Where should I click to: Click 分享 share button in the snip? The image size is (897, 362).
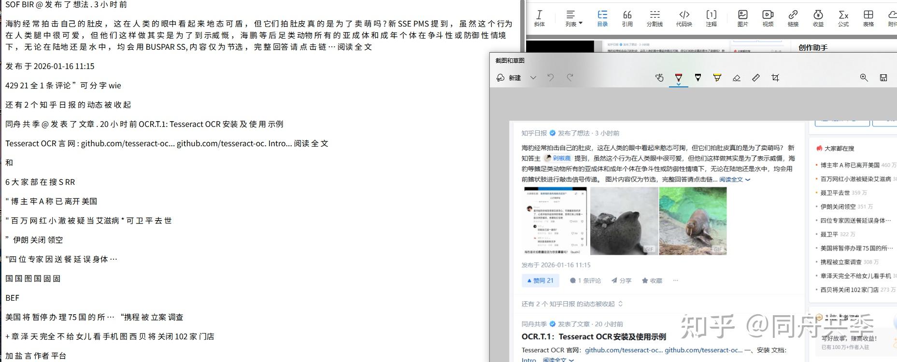pyautogui.click(x=621, y=280)
